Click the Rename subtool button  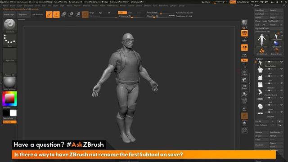click(x=262, y=132)
